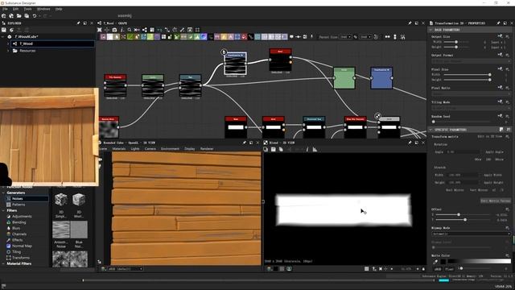Pick the Blue Noise thumbnail
The height and width of the screenshot is (290, 515).
[79, 230]
